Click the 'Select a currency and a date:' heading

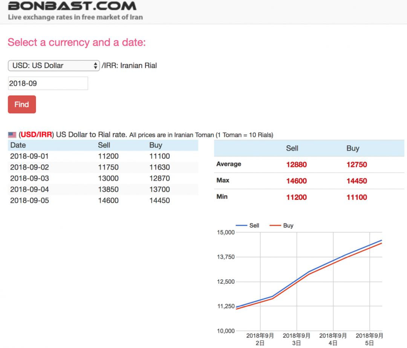coord(77,42)
